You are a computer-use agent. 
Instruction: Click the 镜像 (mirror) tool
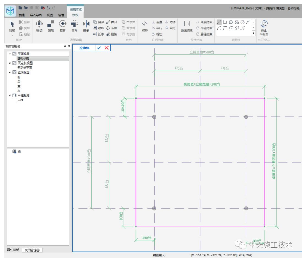[x=86, y=26]
